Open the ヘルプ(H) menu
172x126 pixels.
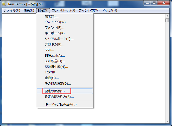click(x=110, y=10)
